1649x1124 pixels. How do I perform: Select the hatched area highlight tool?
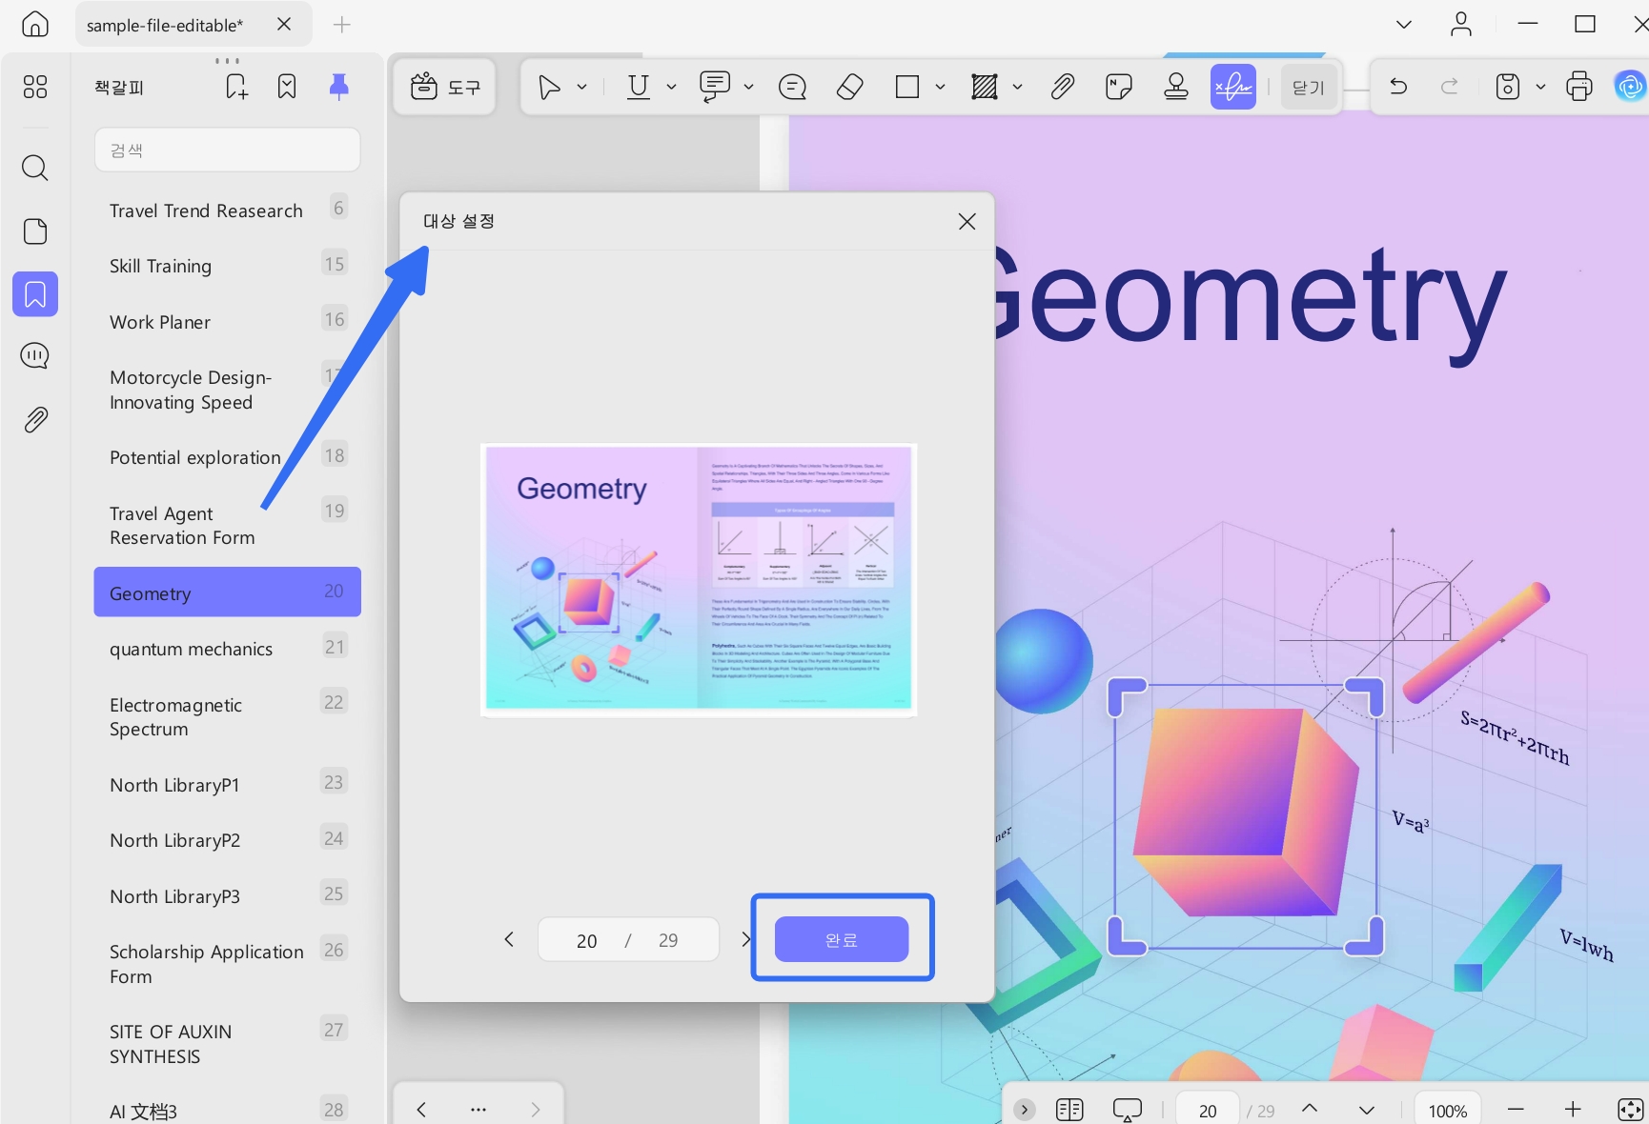coord(985,87)
